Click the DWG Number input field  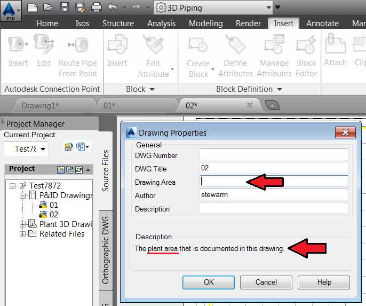[x=274, y=154]
